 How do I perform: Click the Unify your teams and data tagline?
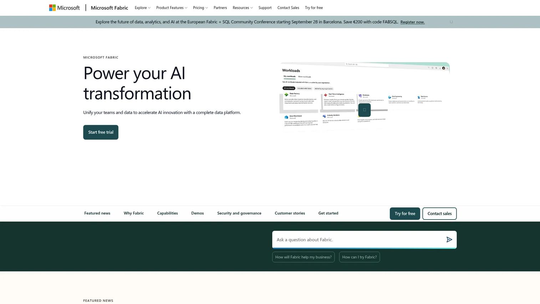click(162, 113)
